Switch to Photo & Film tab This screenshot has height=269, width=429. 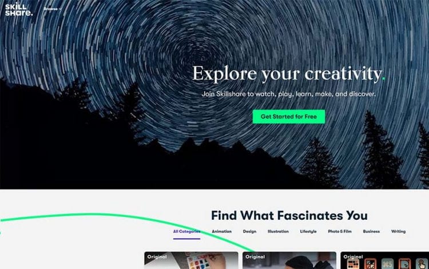point(340,231)
